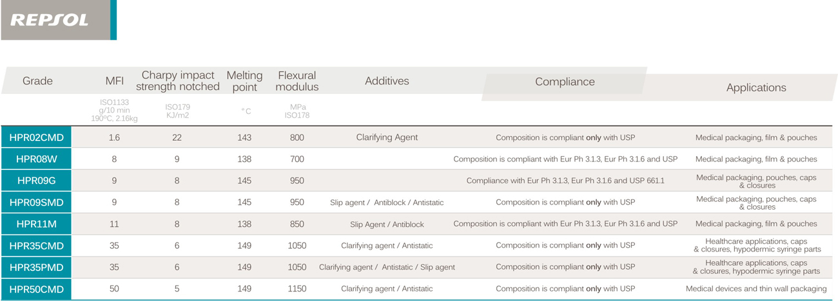Select the HPR35CMD grade label

click(36, 246)
